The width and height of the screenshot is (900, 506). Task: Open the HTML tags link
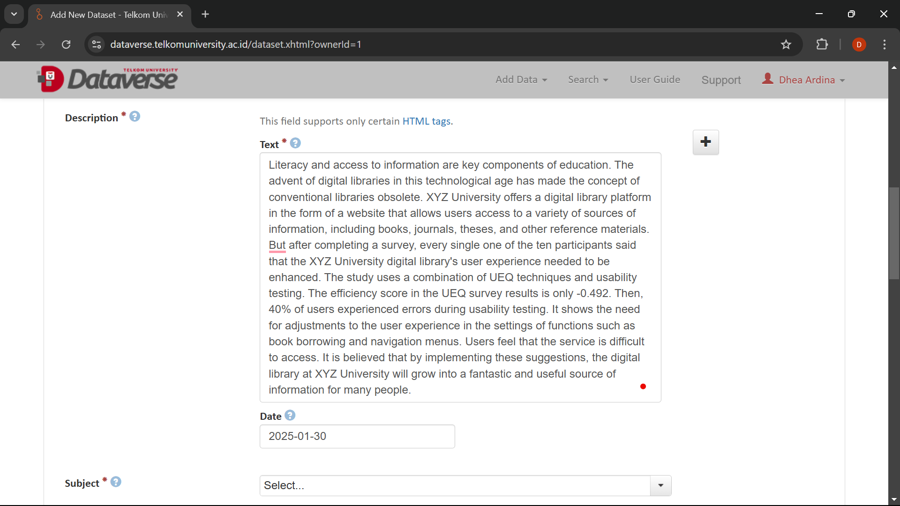427,121
